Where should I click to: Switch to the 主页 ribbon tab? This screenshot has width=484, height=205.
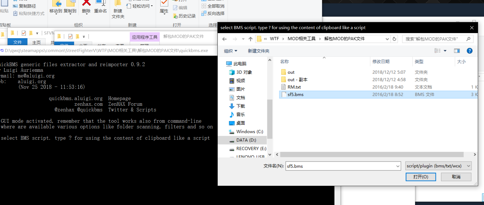point(36,42)
